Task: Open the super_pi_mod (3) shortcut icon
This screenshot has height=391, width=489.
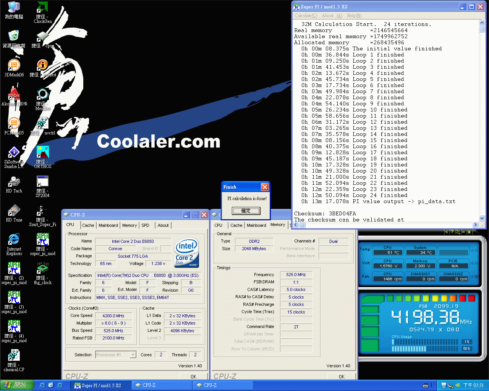Action: (x=14, y=303)
